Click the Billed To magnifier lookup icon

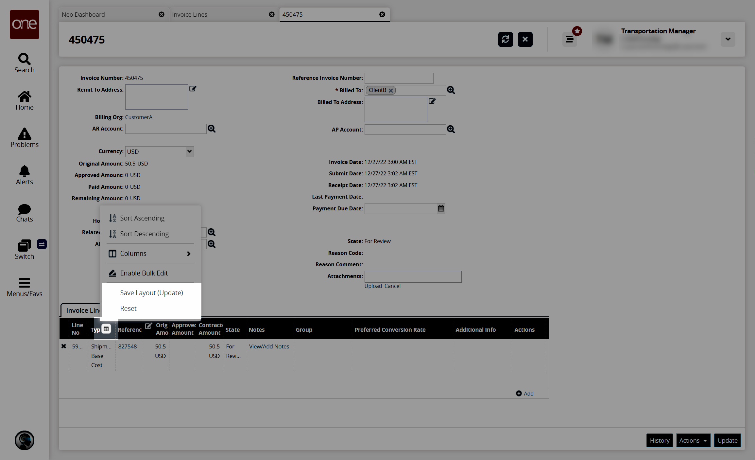pyautogui.click(x=451, y=90)
